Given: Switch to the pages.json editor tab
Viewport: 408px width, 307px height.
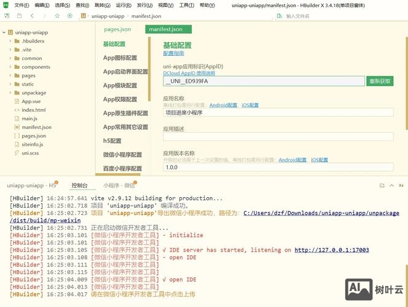Looking at the screenshot, I should [117, 29].
